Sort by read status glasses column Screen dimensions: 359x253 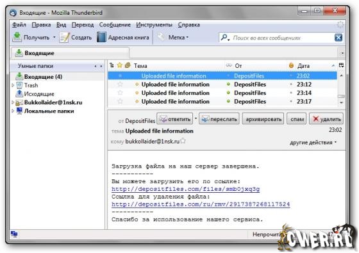pos(229,65)
